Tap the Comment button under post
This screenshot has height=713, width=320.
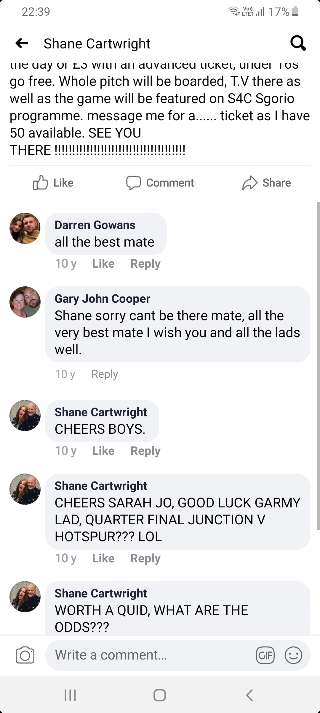coord(160,183)
